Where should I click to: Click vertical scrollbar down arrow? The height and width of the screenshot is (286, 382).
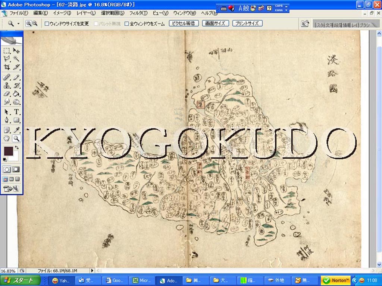(x=379, y=265)
